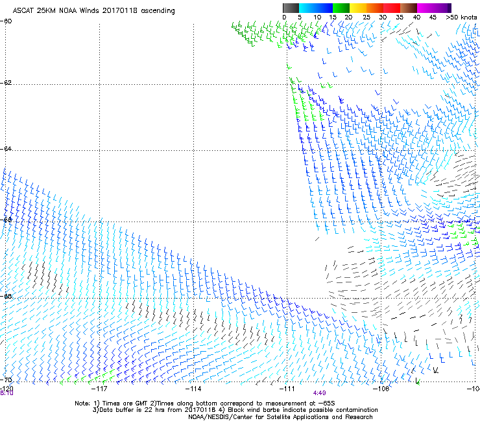Click the '10' label under the color bar
Viewport: 480px width, 421px height.
(x=317, y=17)
